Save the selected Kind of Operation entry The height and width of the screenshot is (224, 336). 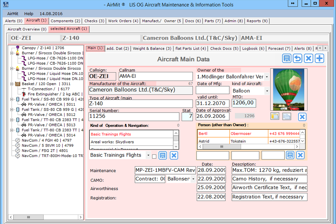tap(163, 155)
